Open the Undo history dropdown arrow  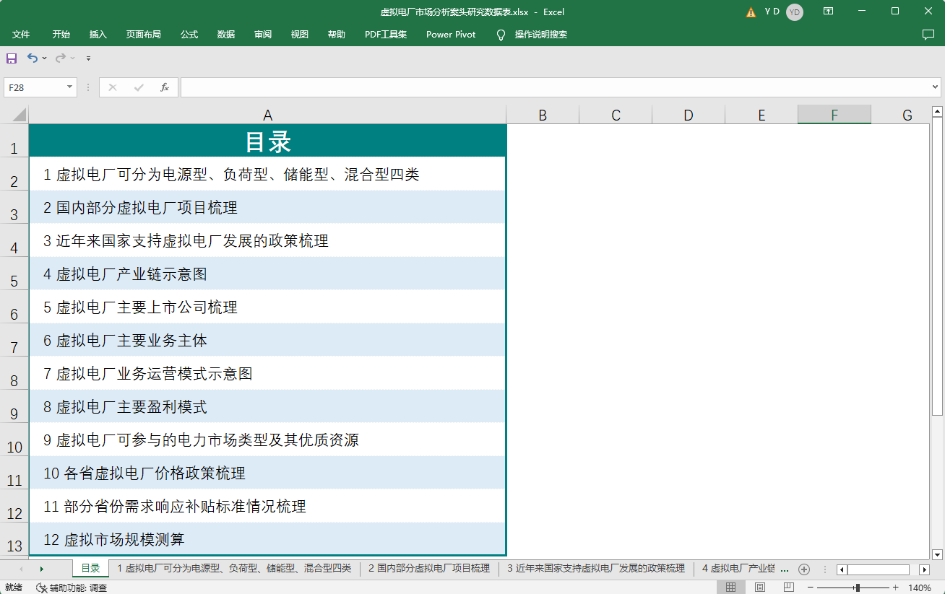pos(45,58)
